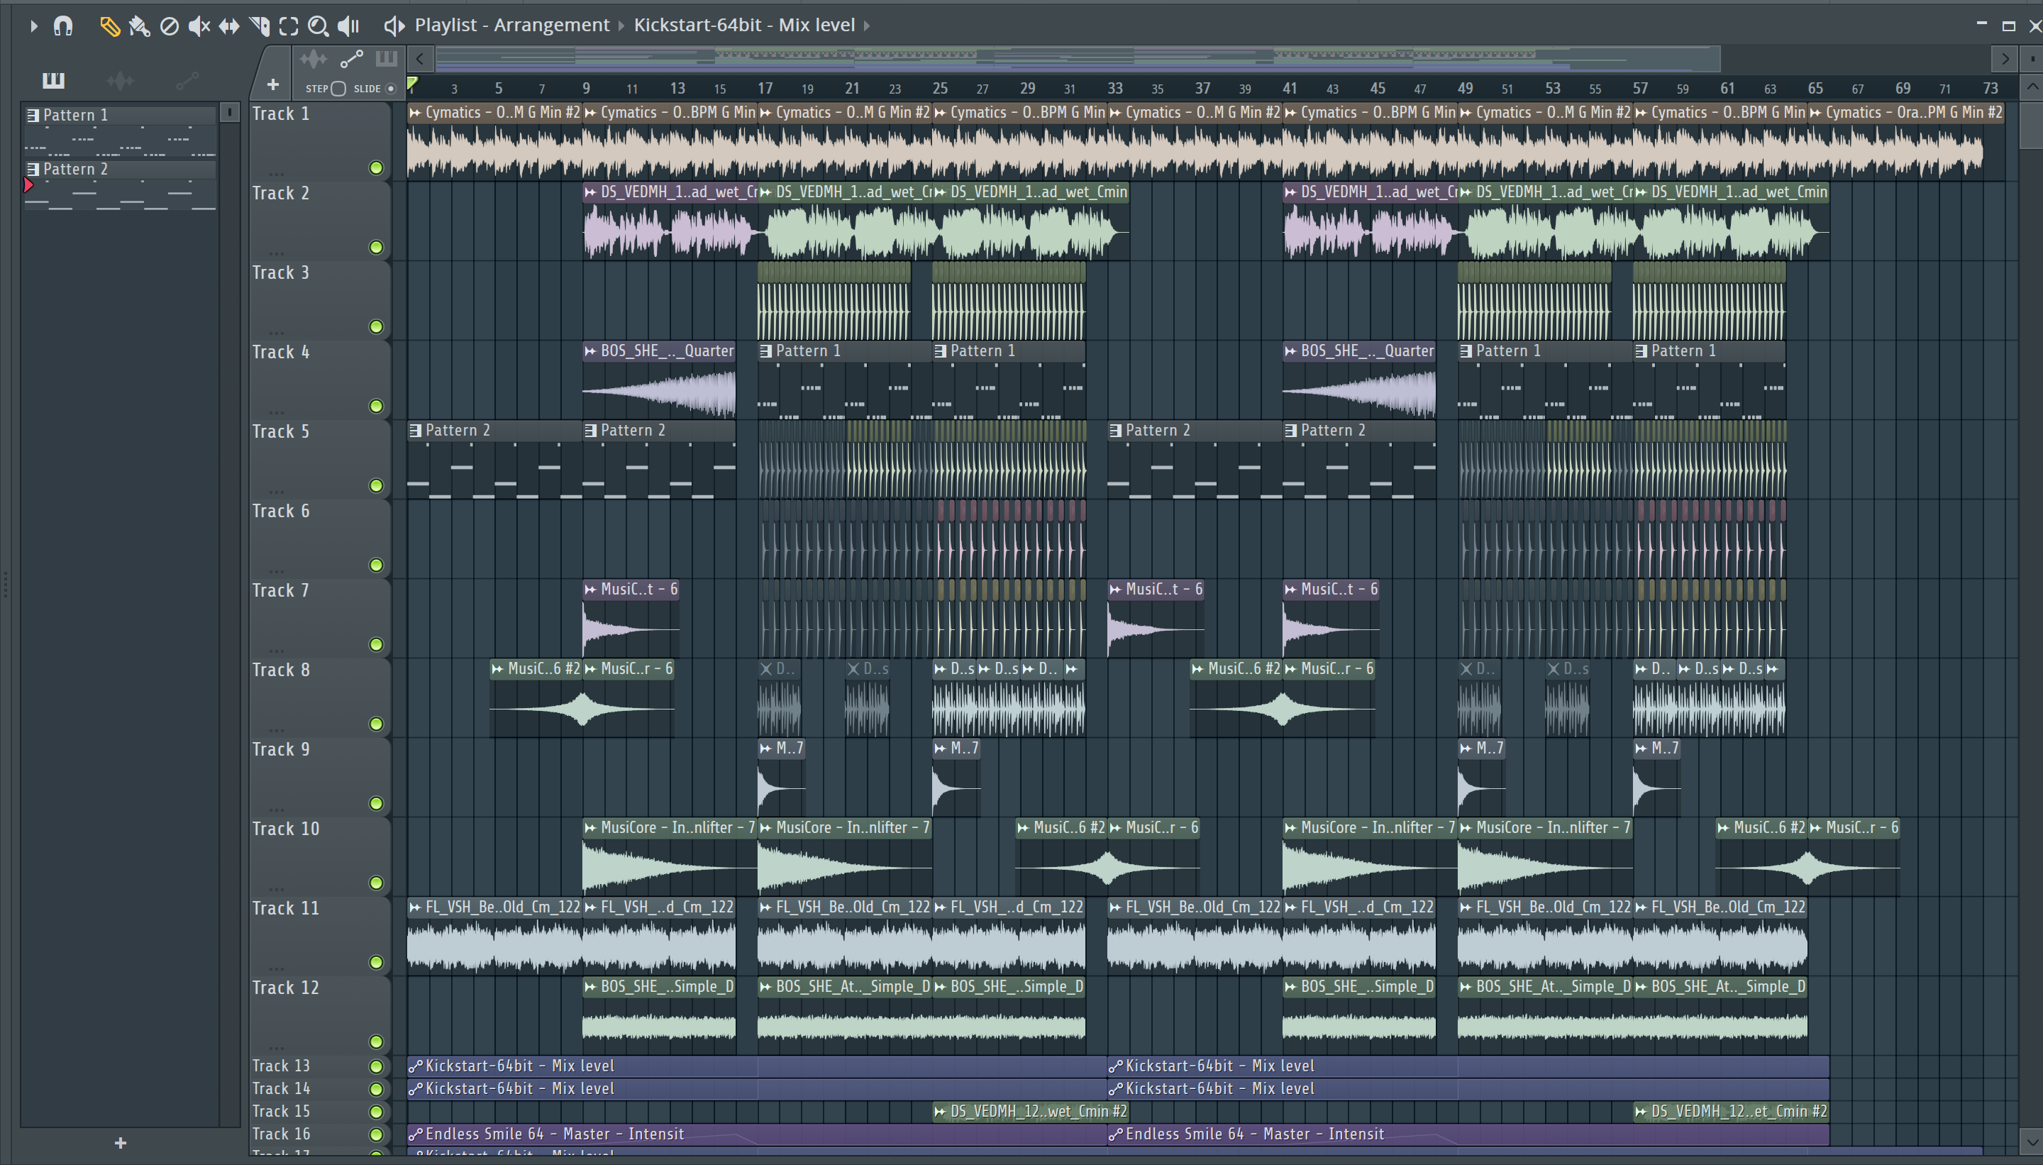Open Kickstart clip menu on Track 13, bar 1
The width and height of the screenshot is (2043, 1165).
pyautogui.click(x=415, y=1066)
